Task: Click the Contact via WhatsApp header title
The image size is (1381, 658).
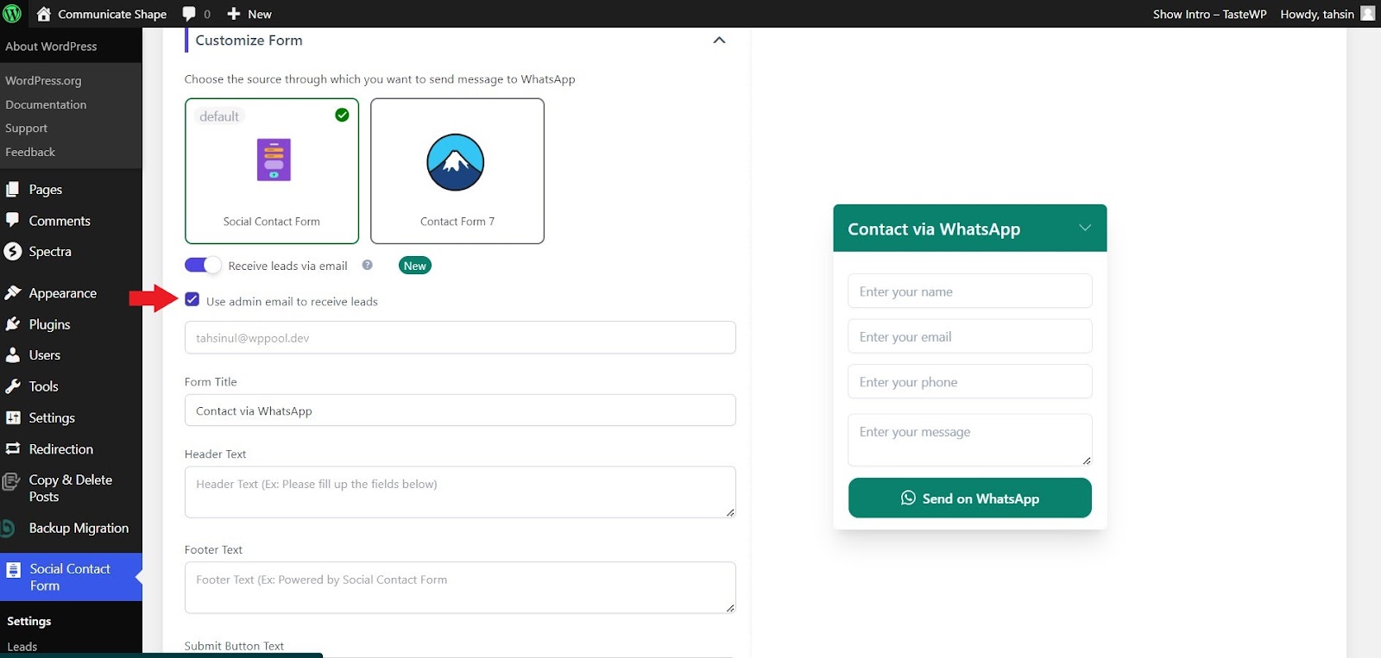Action: [x=934, y=229]
